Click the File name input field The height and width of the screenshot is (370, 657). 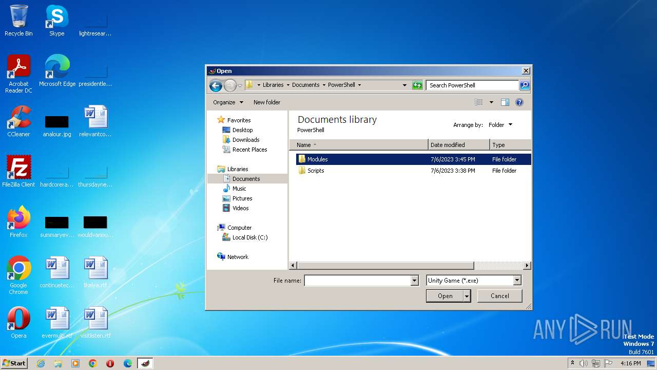pyautogui.click(x=357, y=281)
